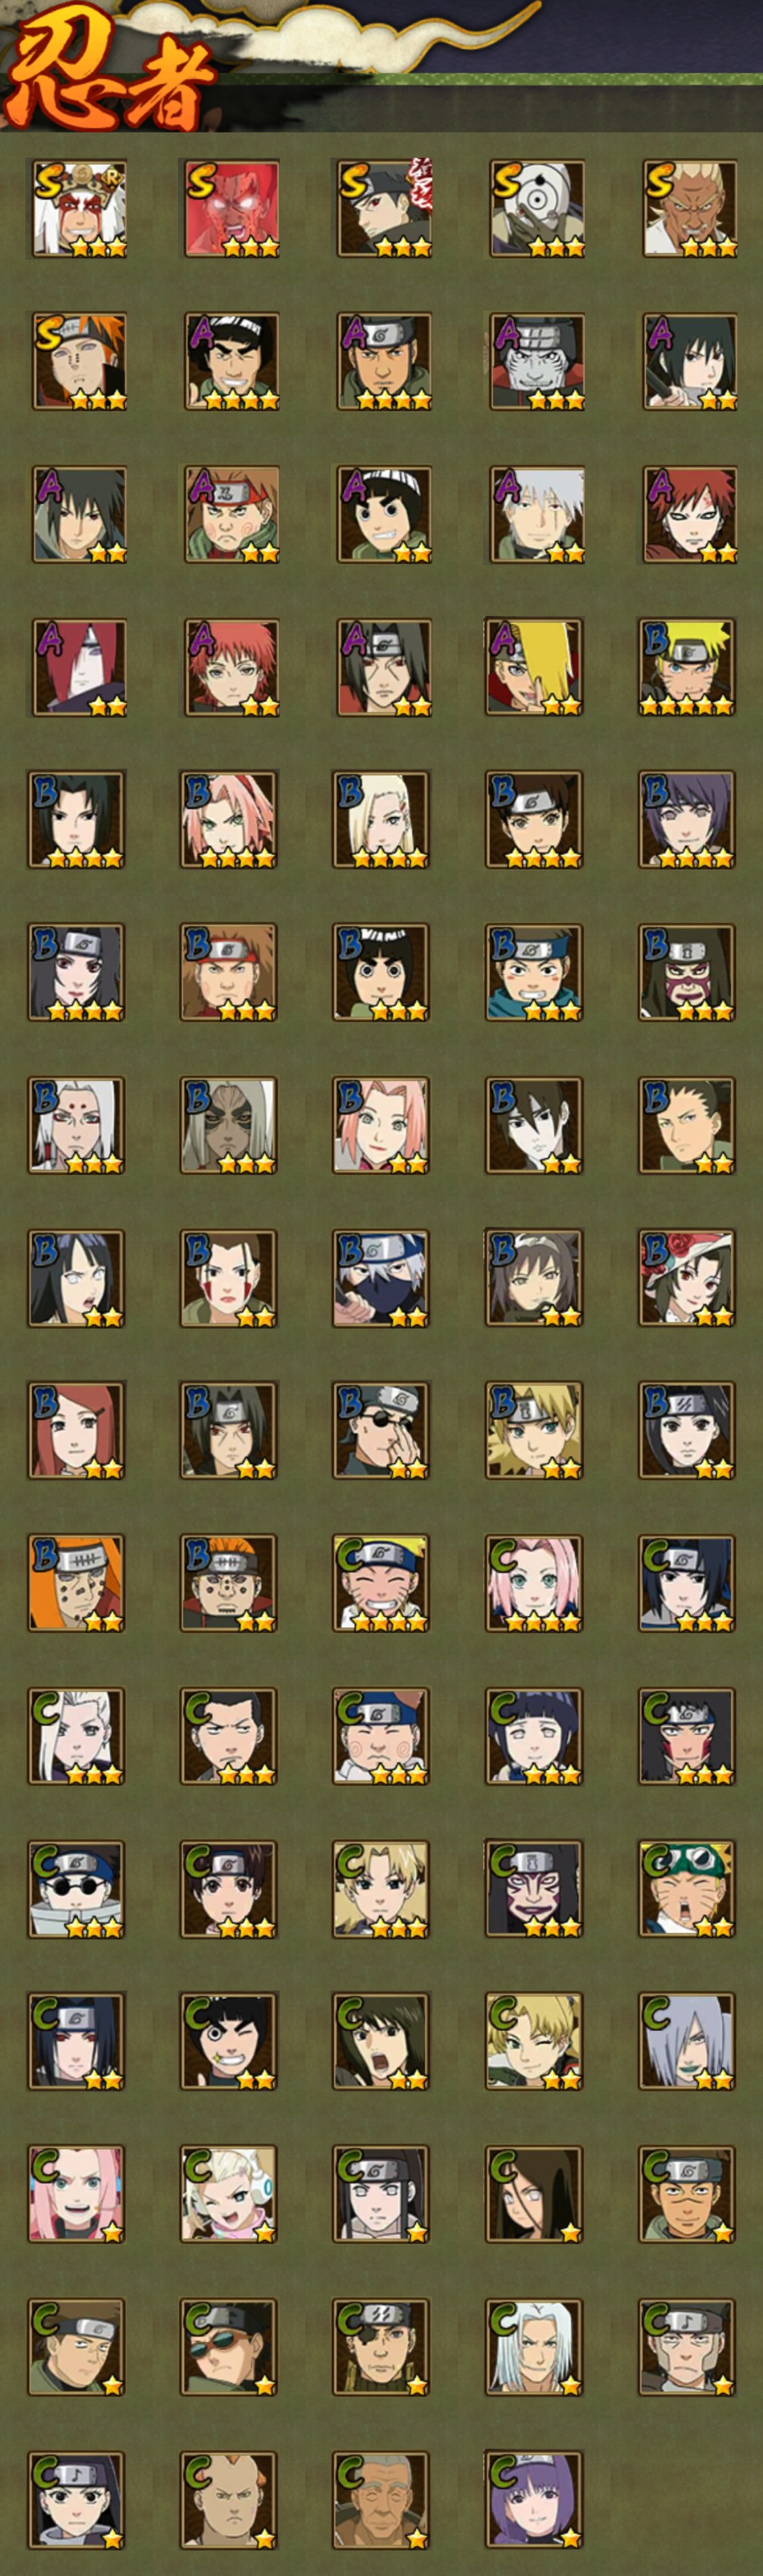Open the A-rank blue-skinned Kisame portrait
The height and width of the screenshot is (2576, 763).
pos(536,361)
